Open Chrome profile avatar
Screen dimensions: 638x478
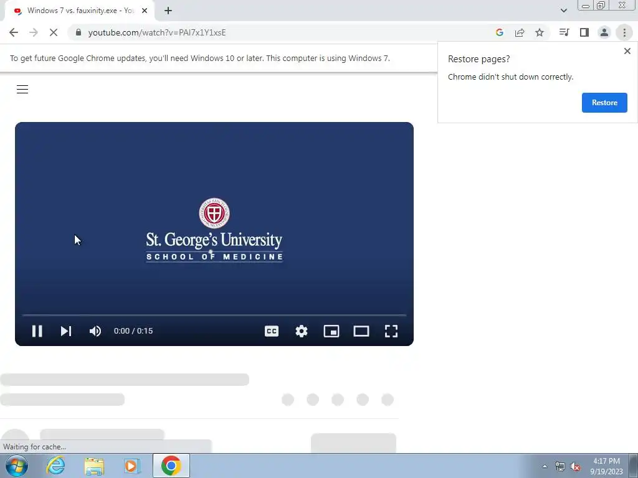pyautogui.click(x=604, y=32)
